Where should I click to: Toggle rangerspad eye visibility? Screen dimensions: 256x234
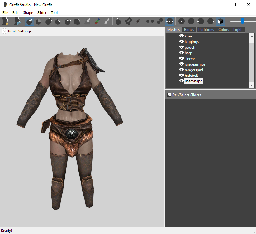181,70
